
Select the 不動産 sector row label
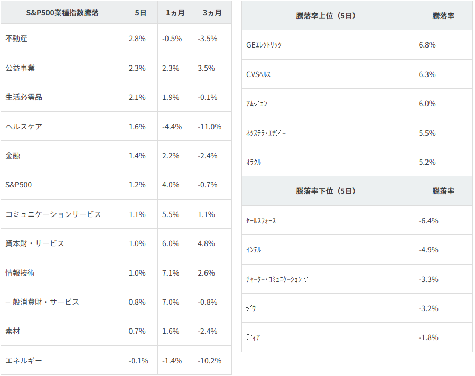[16, 39]
